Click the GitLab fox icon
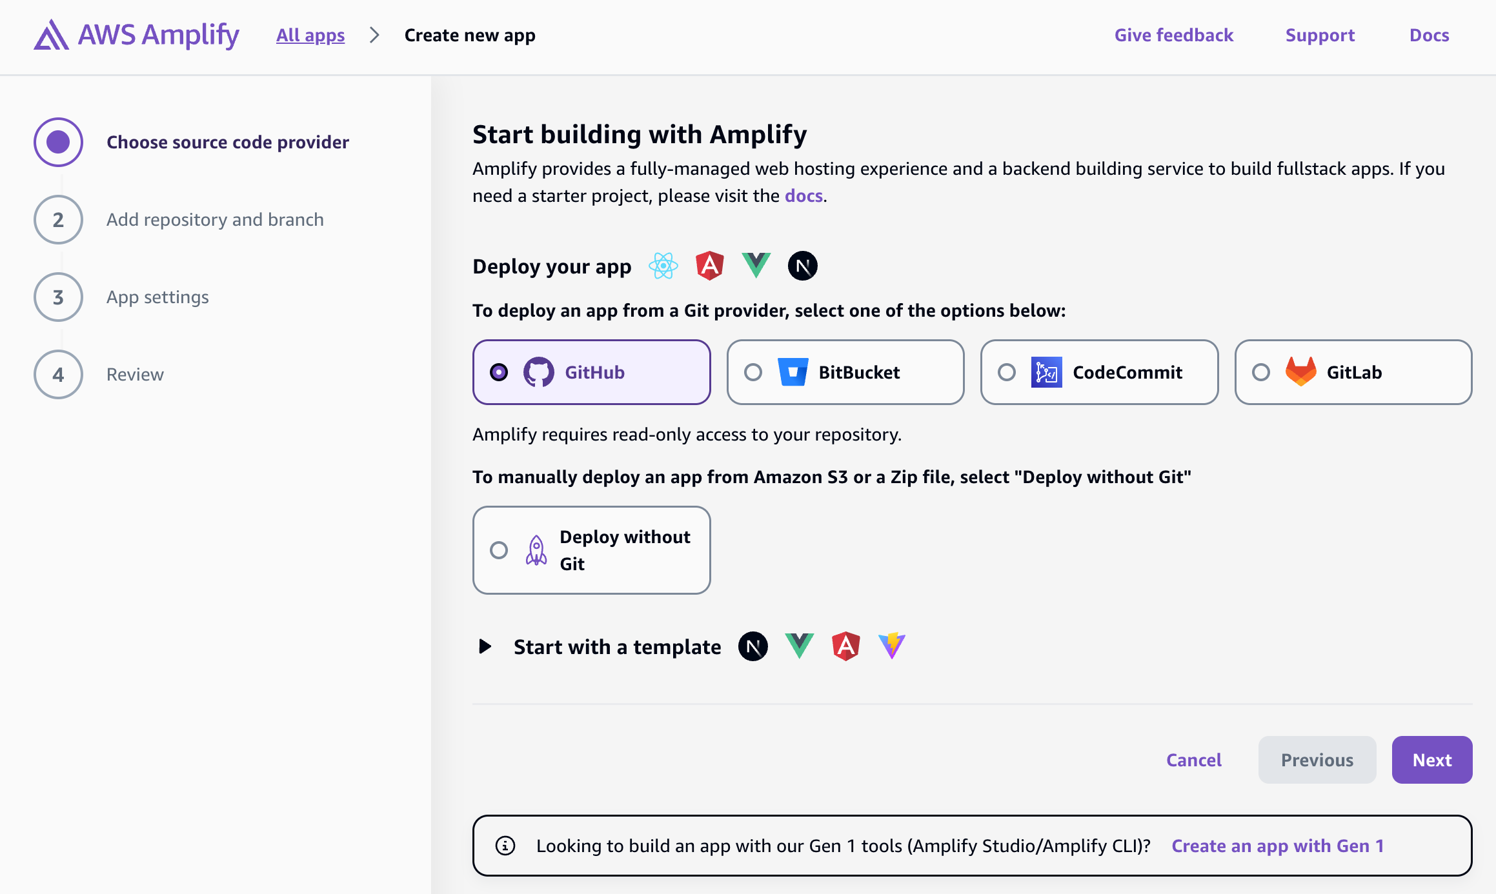The height and width of the screenshot is (894, 1496). (x=1300, y=372)
